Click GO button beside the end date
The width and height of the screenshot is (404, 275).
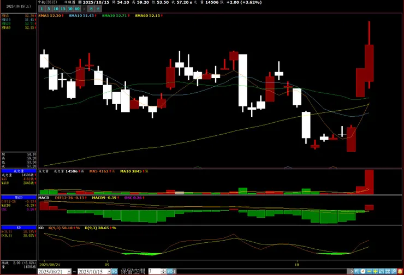point(115,271)
